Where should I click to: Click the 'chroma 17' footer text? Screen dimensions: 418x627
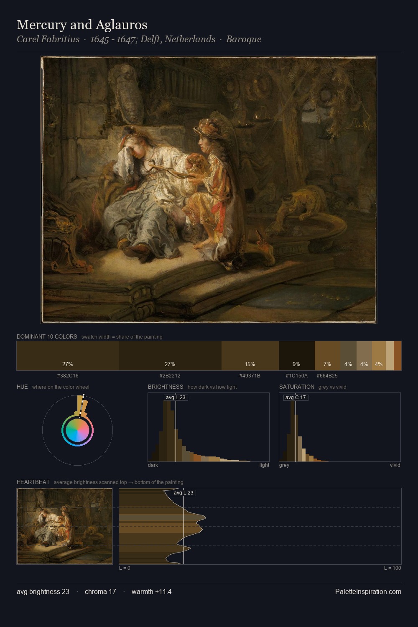pyautogui.click(x=100, y=591)
